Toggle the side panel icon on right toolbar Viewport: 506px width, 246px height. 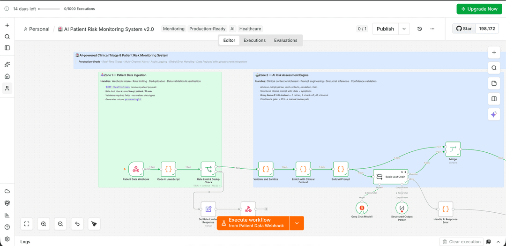point(494,99)
